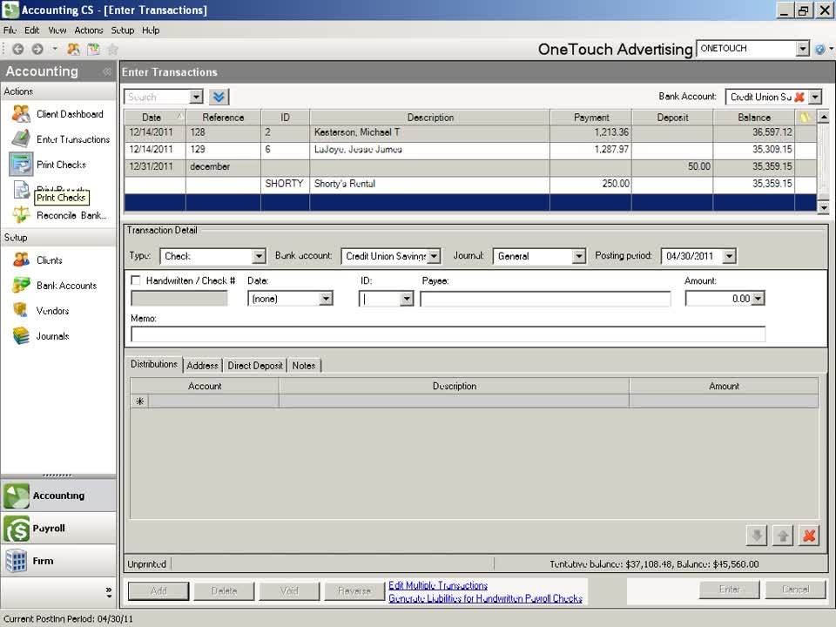This screenshot has height=627, width=836.
Task: Expand the Posting period dropdown
Action: (x=729, y=256)
